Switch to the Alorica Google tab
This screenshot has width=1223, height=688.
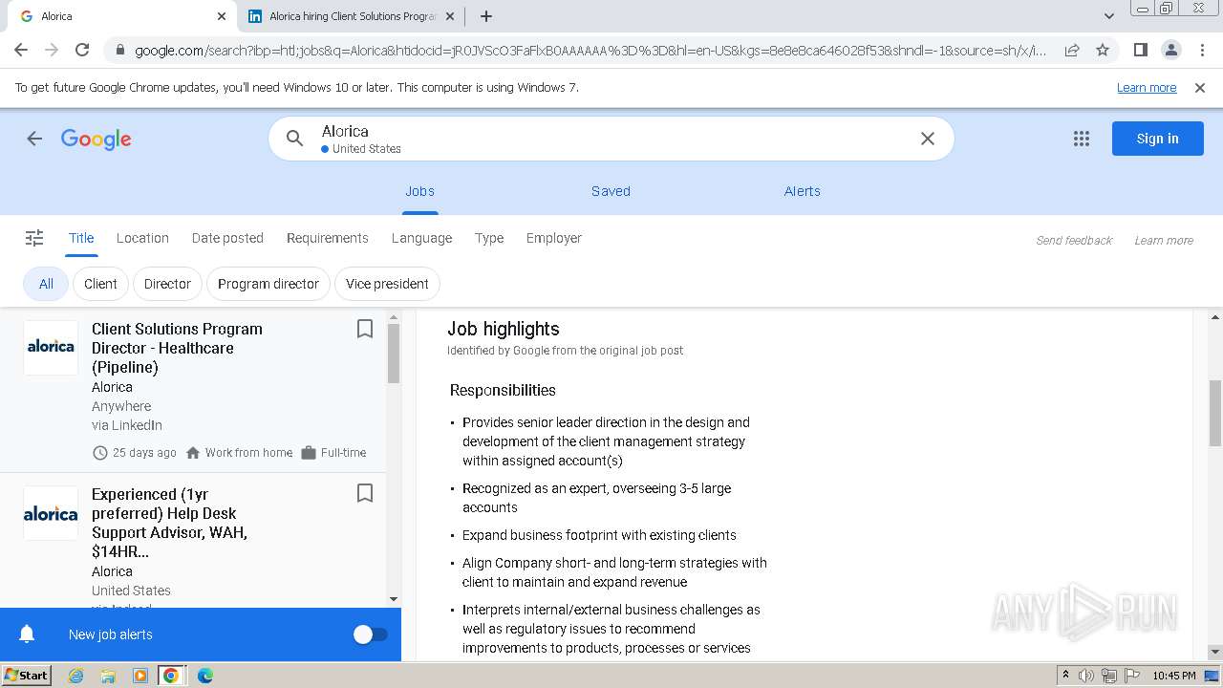[x=122, y=16]
